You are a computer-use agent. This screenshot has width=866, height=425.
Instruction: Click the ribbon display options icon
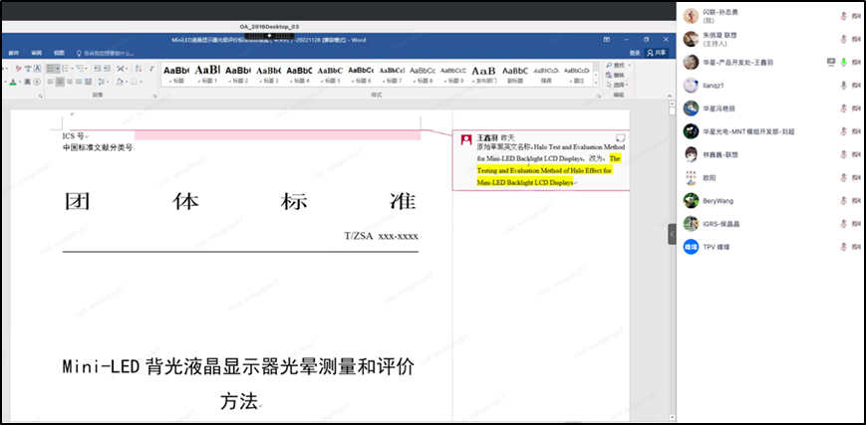607,40
